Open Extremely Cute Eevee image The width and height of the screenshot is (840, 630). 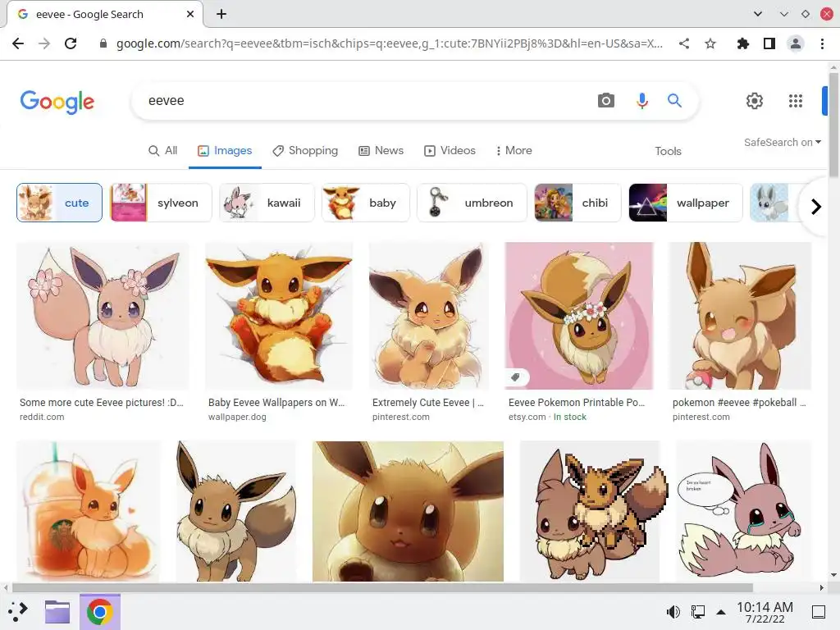click(x=428, y=316)
